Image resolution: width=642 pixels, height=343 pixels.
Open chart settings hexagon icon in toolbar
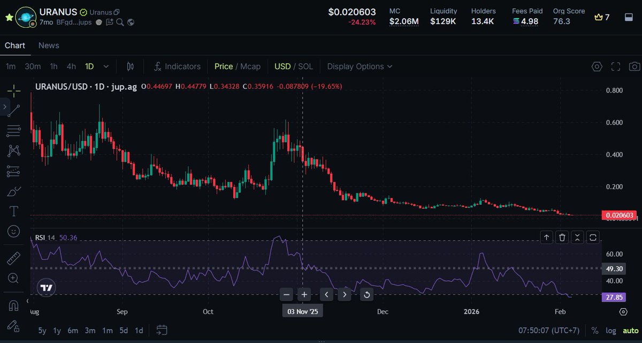tap(597, 67)
